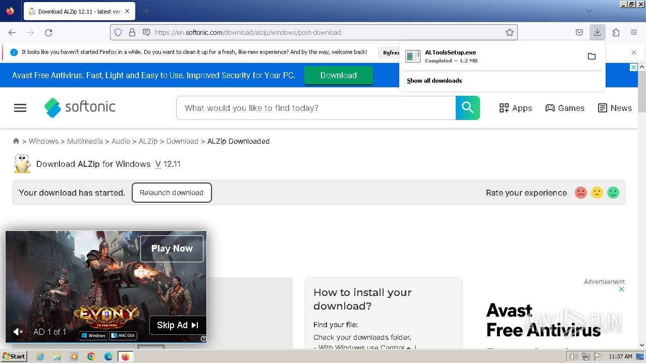Open the Apps section
Screen dimensions: 646x363
pyautogui.click(x=515, y=108)
